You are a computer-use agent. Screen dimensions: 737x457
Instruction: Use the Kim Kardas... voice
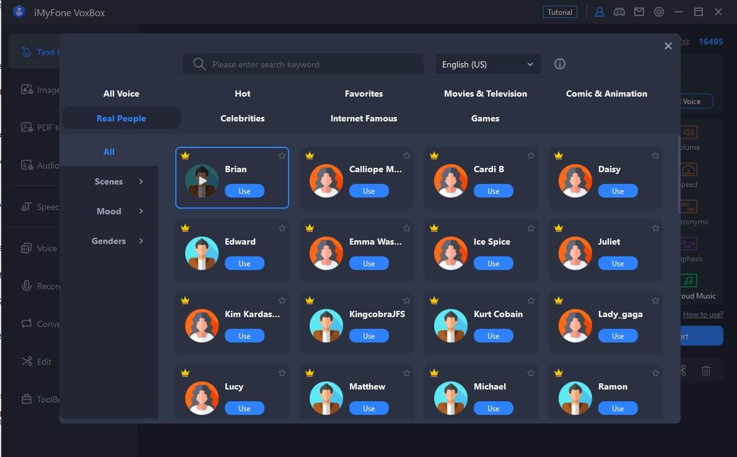pos(245,336)
